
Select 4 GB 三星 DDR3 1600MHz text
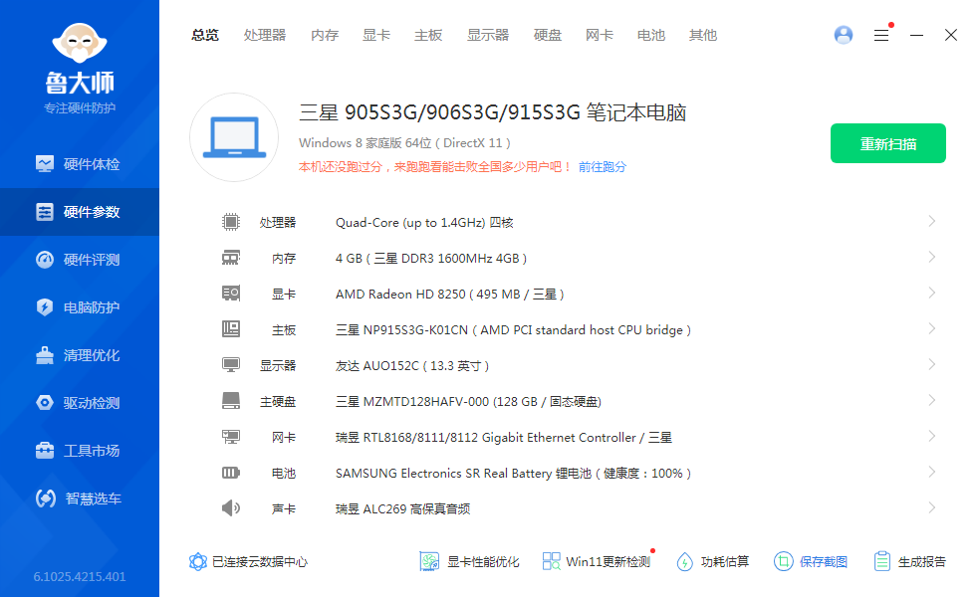(431, 258)
